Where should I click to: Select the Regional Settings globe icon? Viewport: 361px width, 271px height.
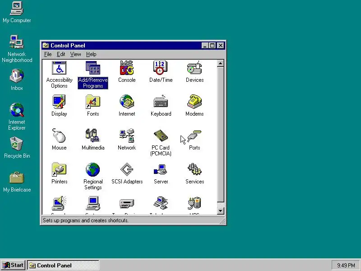coord(93,169)
